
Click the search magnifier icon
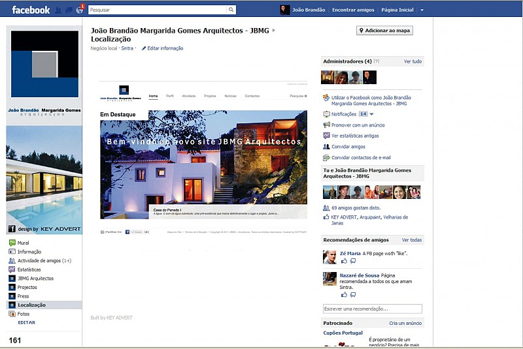point(231,10)
